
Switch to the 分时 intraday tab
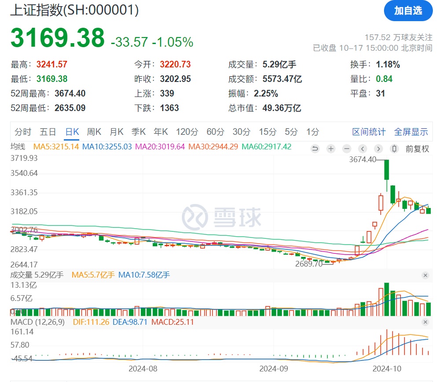pos(23,132)
